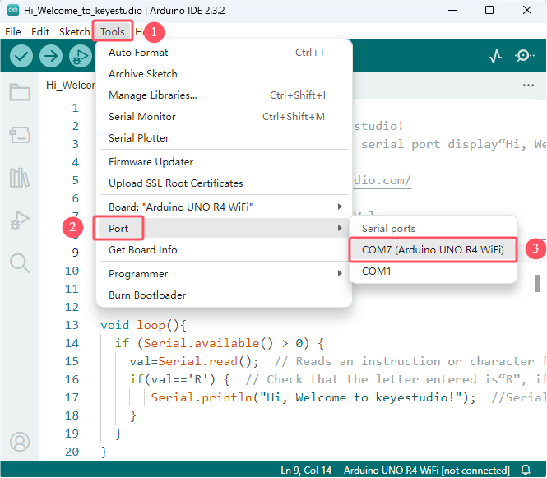Expand the Programmer submenu
Viewport: 547px width, 478px height.
coord(224,273)
